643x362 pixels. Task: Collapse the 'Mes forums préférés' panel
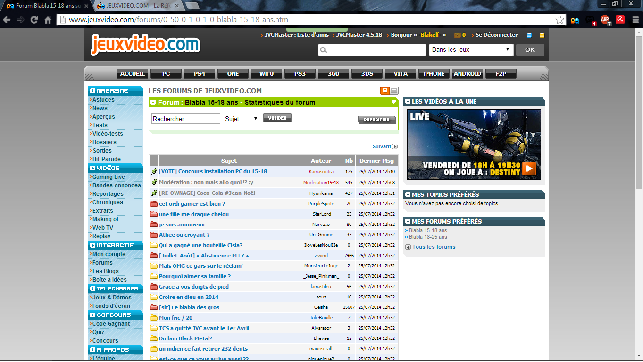pyautogui.click(x=408, y=221)
